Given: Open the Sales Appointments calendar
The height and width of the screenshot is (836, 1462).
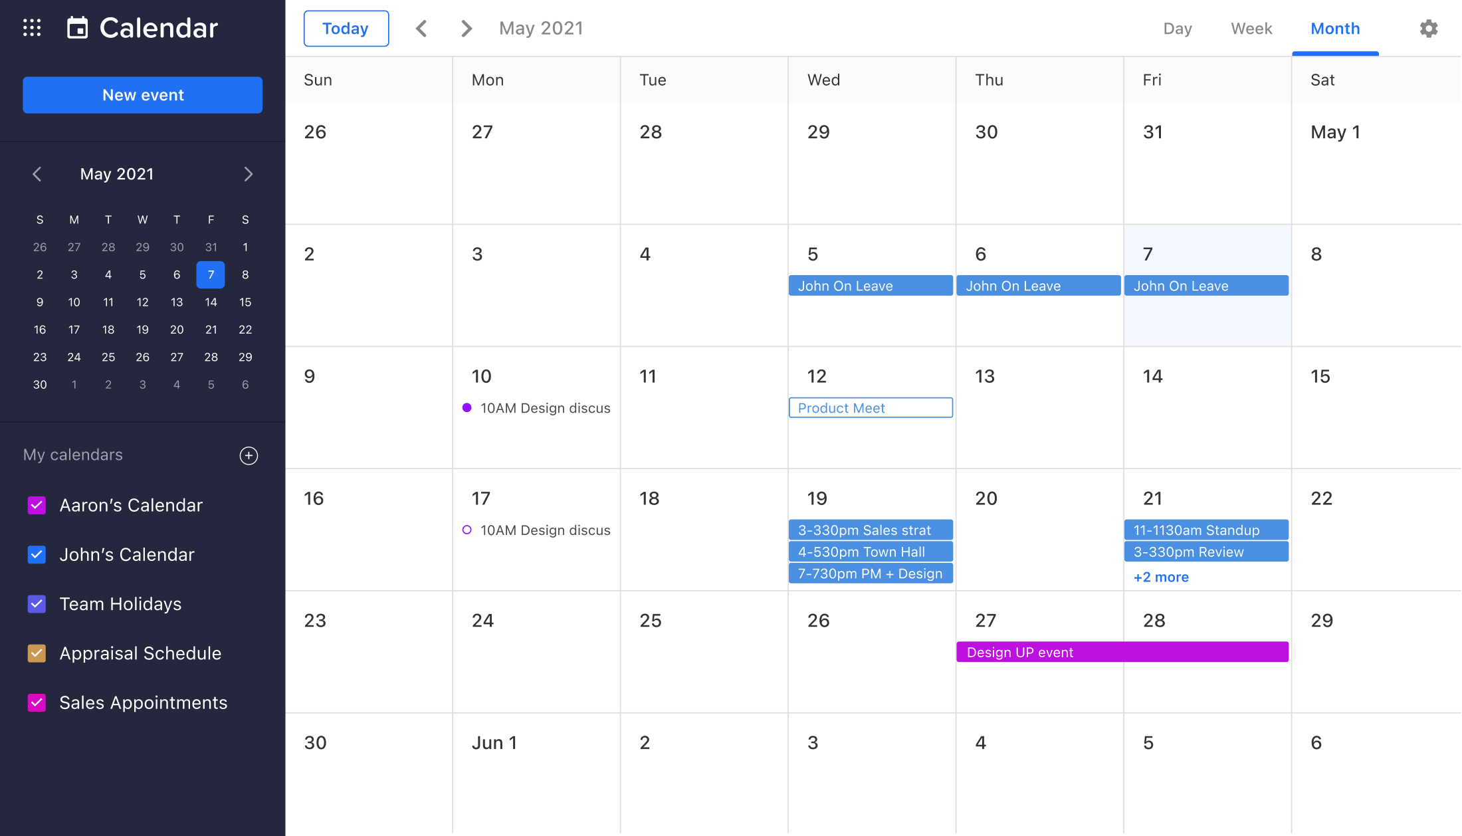Looking at the screenshot, I should [x=143, y=702].
